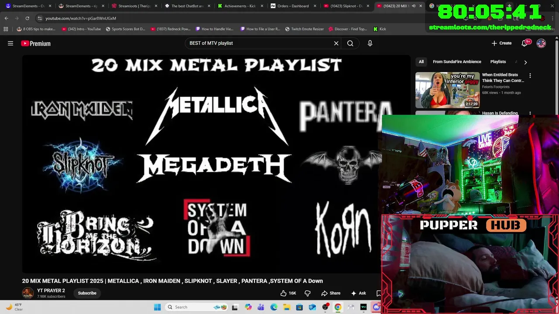The width and height of the screenshot is (559, 314).
Task: Open options for Entitled Brats video
Action: pyautogui.click(x=530, y=75)
